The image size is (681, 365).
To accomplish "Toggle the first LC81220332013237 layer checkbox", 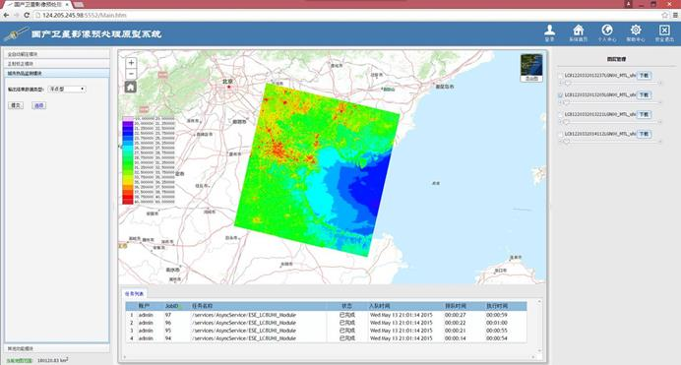I will (560, 76).
